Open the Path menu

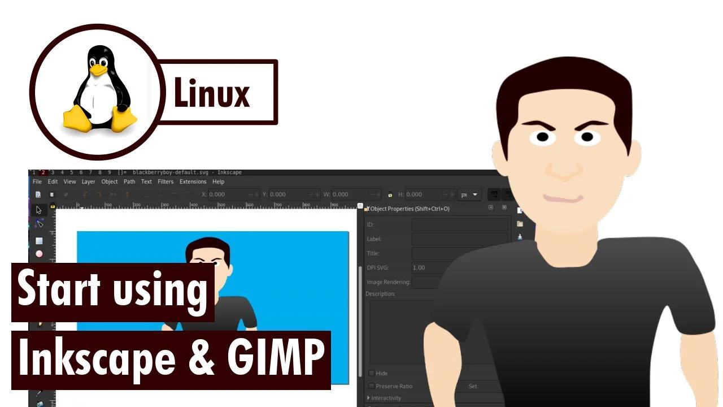pos(129,181)
